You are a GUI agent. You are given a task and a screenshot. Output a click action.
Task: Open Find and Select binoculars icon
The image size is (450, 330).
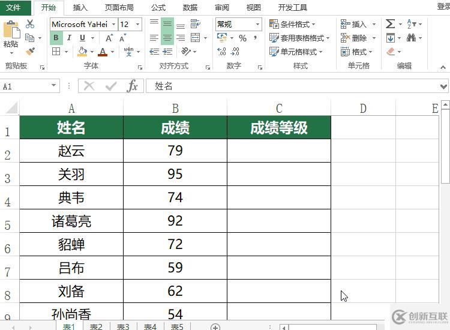(x=411, y=38)
